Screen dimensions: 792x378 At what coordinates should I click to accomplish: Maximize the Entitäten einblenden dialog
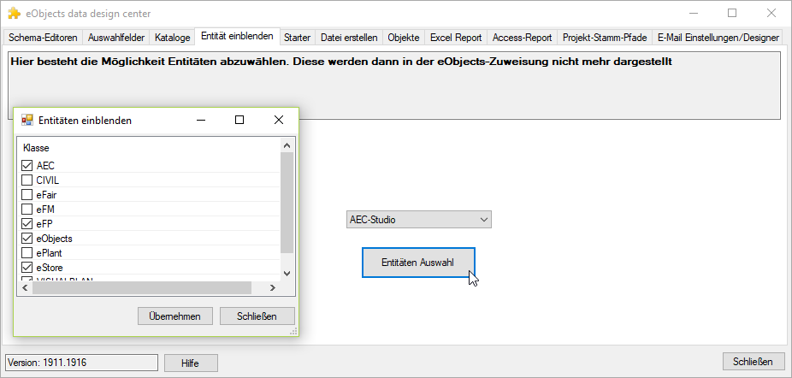coord(240,120)
